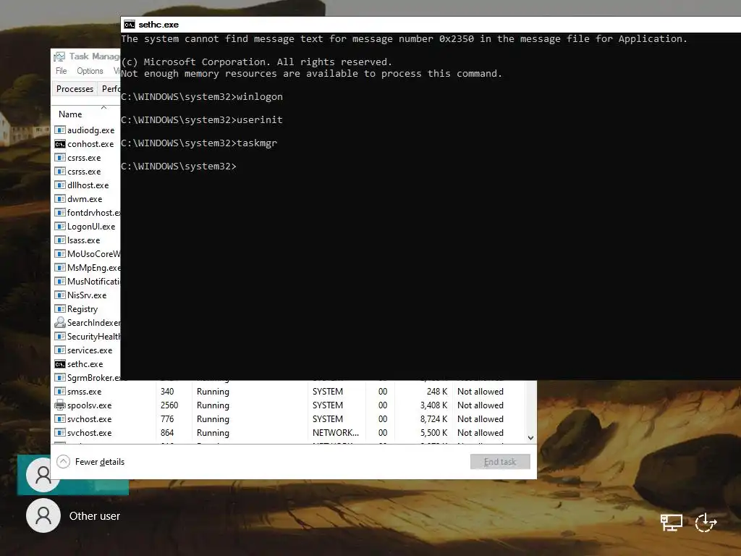The width and height of the screenshot is (741, 556).
Task: Click the SearchIndexer magnifier icon
Action: tap(60, 322)
